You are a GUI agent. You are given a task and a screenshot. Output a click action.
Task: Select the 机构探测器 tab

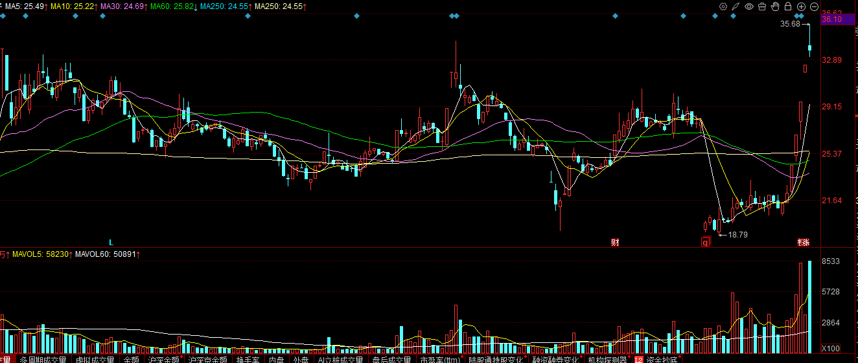coord(608,360)
